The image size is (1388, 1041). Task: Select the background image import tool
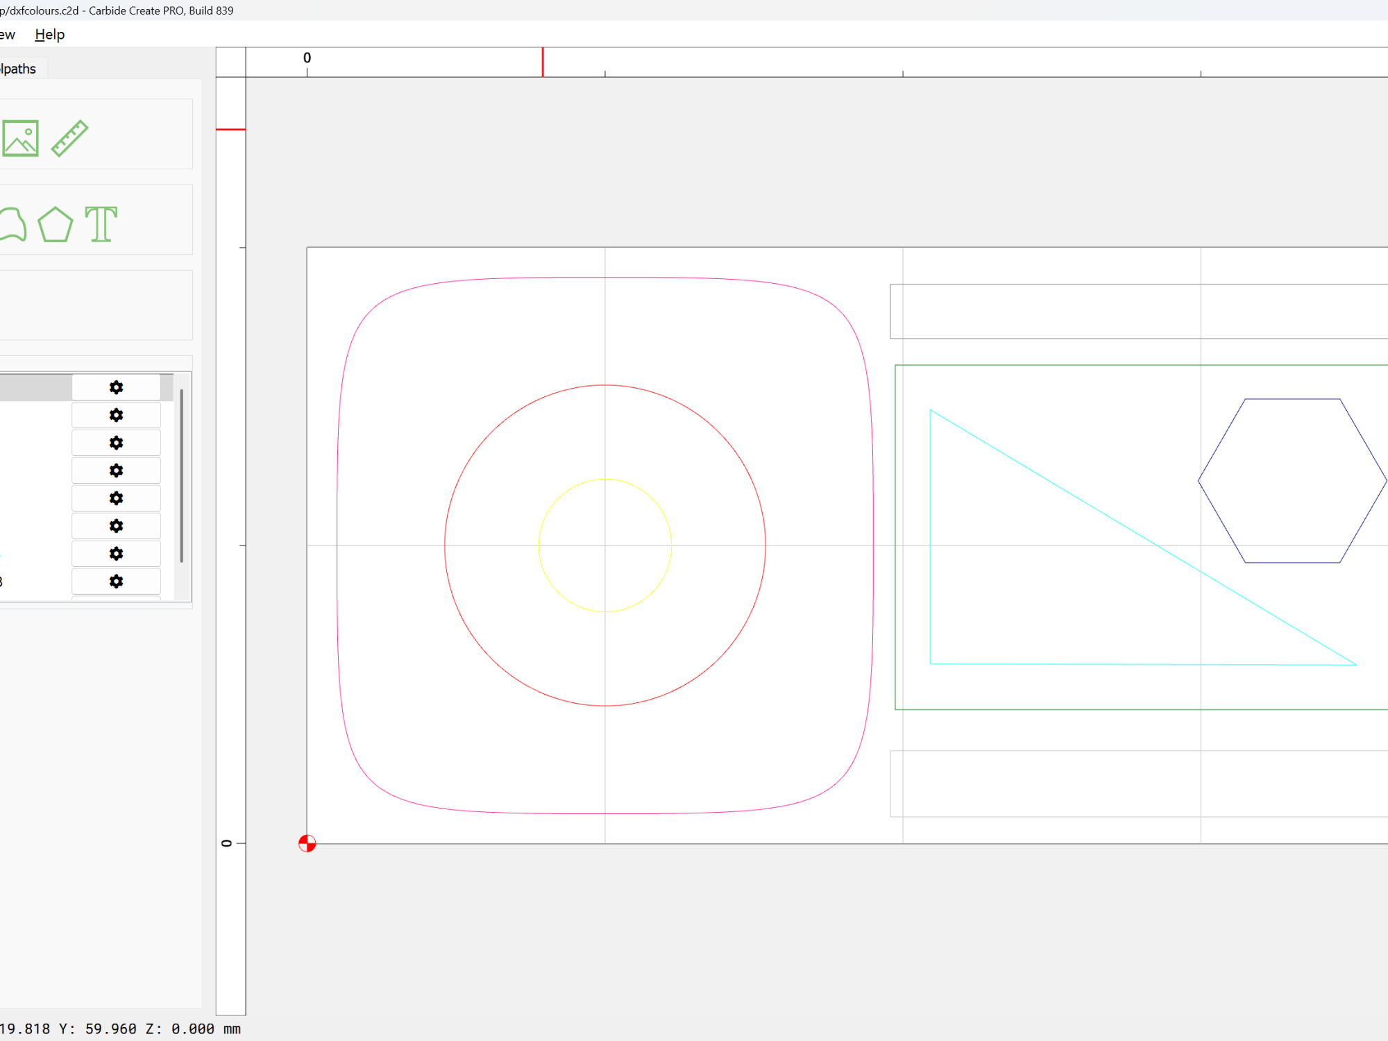pos(20,138)
